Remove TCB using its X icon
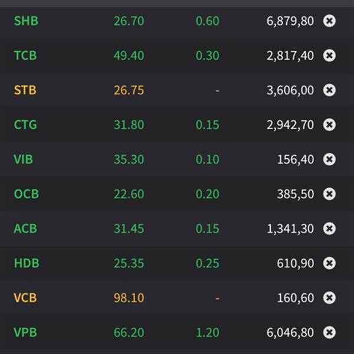 (x=329, y=55)
